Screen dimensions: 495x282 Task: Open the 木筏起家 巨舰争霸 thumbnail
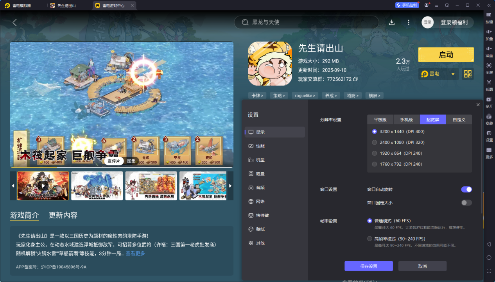pyautogui.click(x=203, y=186)
